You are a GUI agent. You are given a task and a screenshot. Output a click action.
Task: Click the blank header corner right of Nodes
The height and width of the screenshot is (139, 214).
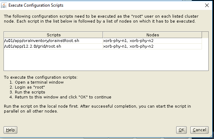205,35
